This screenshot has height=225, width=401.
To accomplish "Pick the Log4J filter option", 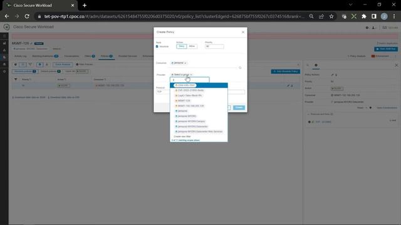I will click(x=189, y=96).
